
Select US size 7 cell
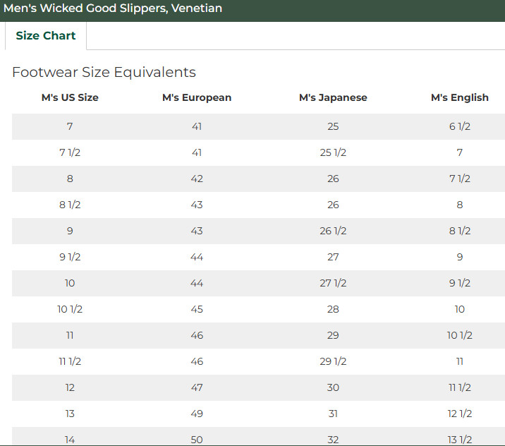point(70,126)
